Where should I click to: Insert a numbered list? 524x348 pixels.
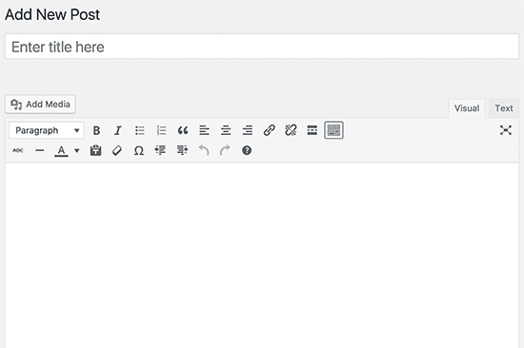click(x=161, y=130)
